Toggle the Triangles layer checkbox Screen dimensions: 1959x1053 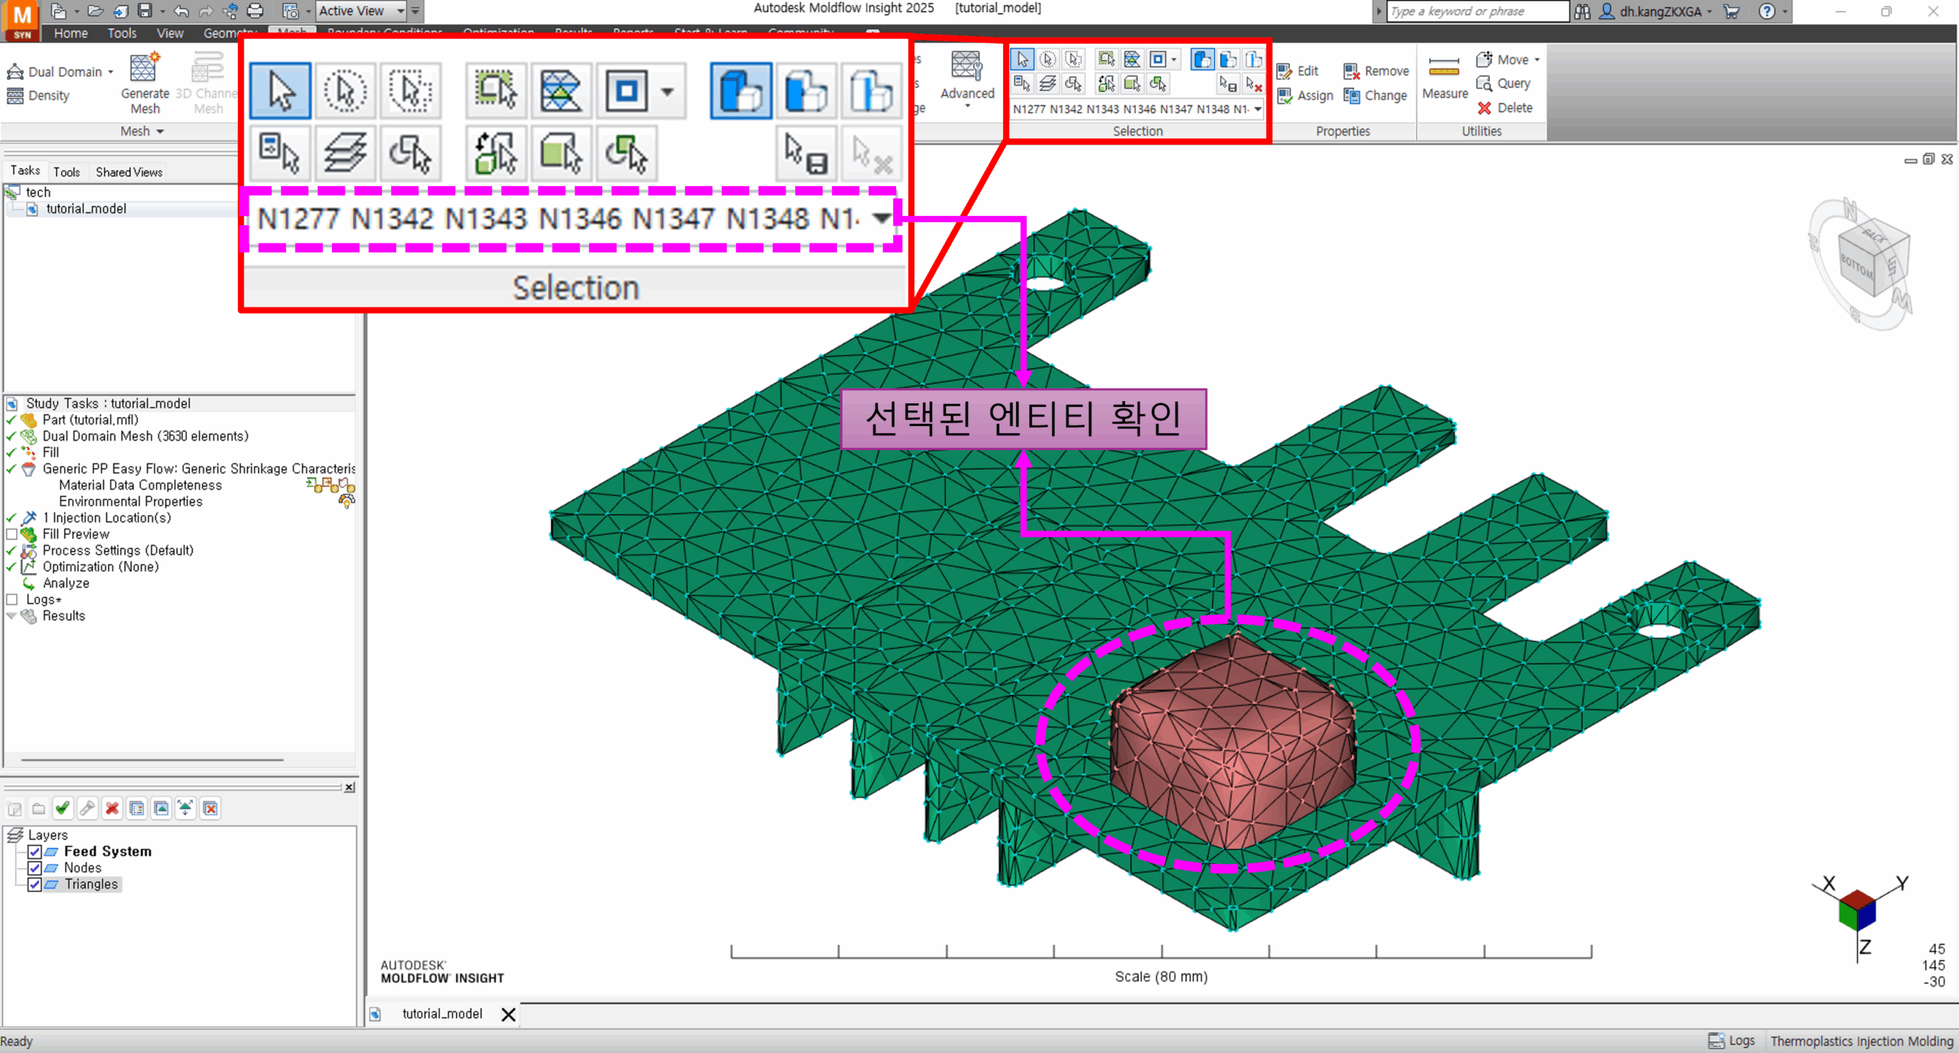click(x=34, y=885)
